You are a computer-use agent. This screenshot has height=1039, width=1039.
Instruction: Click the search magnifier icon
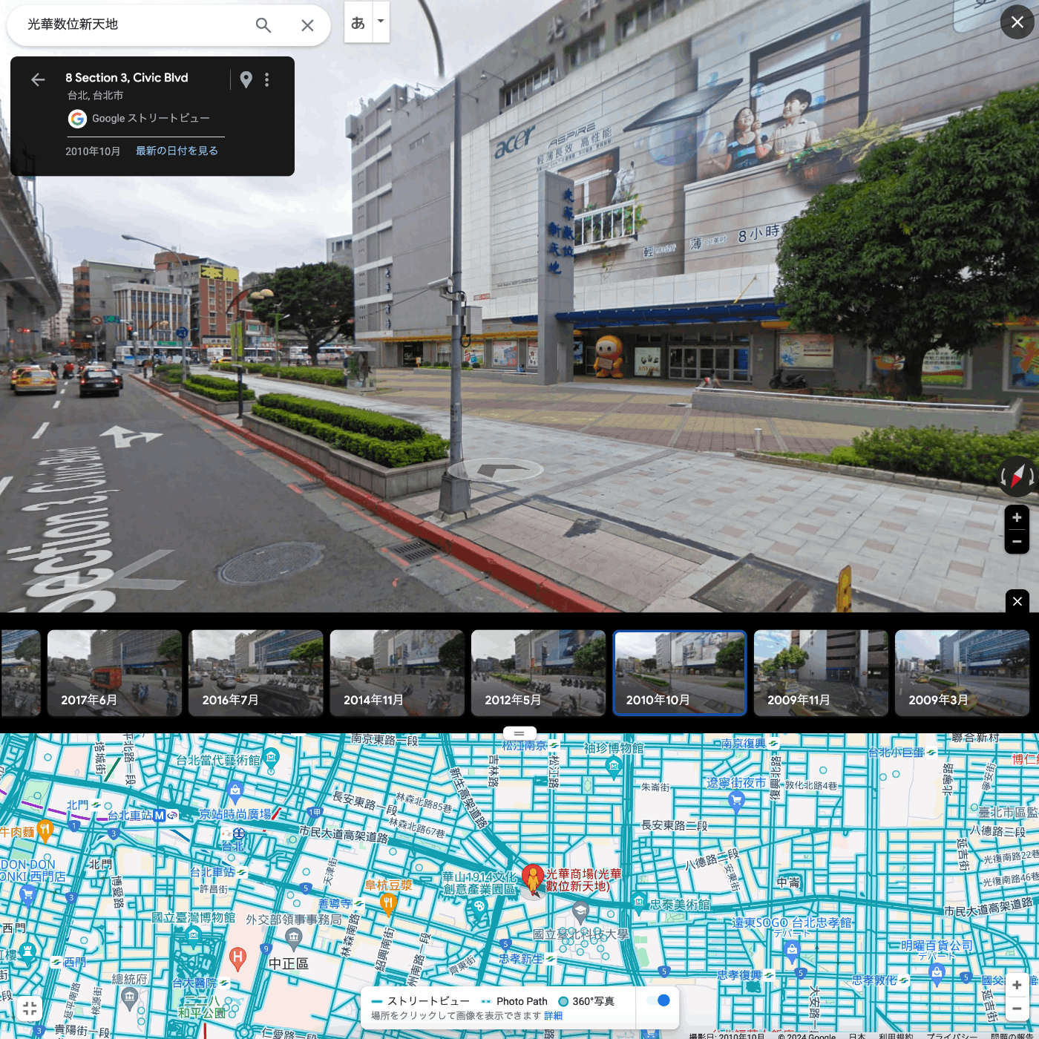(x=263, y=25)
